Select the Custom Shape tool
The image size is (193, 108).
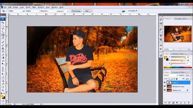tap(3, 77)
